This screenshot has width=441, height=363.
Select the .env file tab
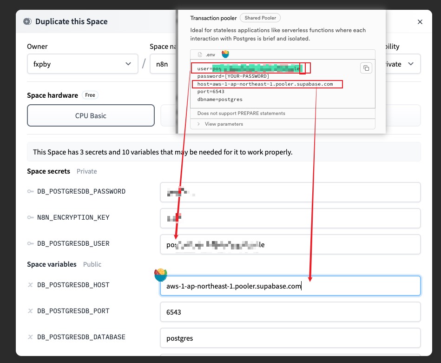tap(206, 54)
